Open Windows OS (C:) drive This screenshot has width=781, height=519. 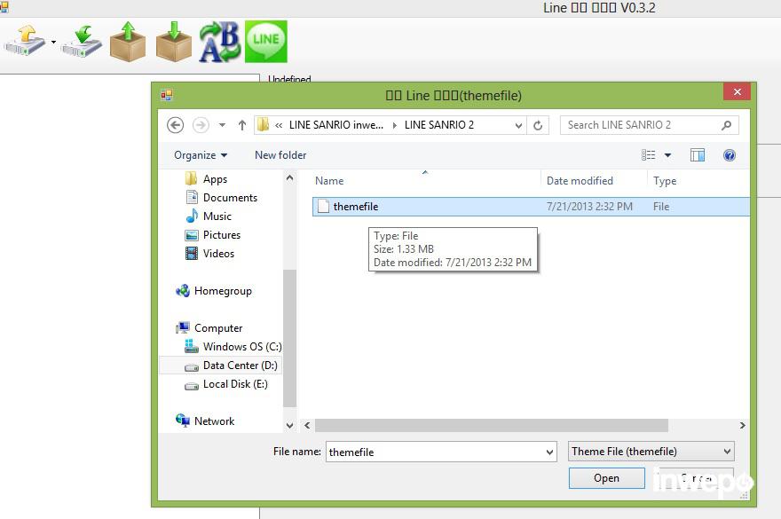242,347
